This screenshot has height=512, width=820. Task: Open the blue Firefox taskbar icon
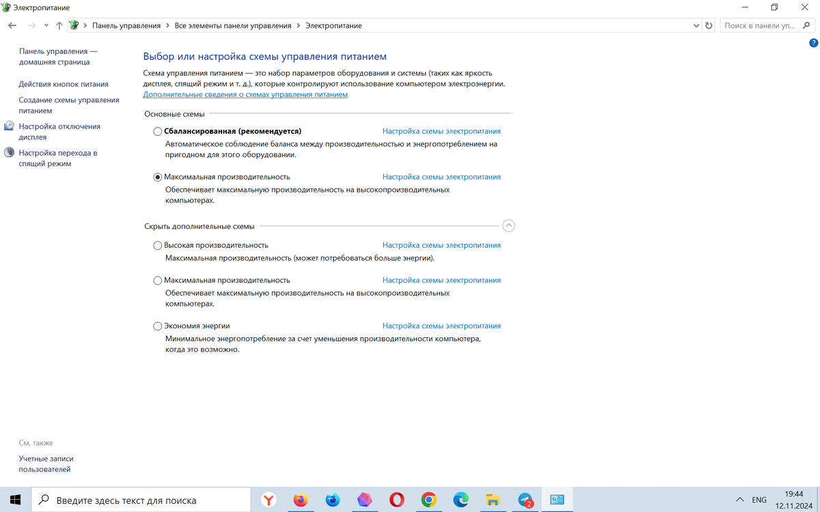(x=333, y=500)
